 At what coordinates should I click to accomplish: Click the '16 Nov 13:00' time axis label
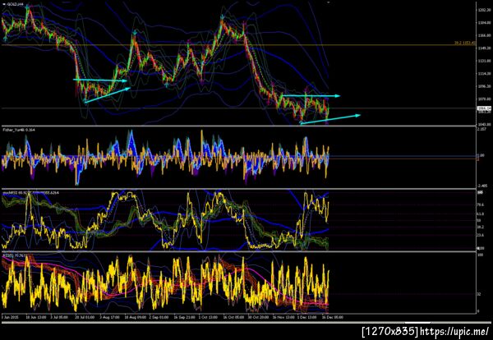[x=283, y=317]
